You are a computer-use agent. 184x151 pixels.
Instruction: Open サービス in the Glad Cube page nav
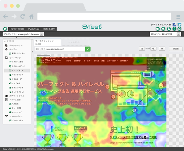88,61
